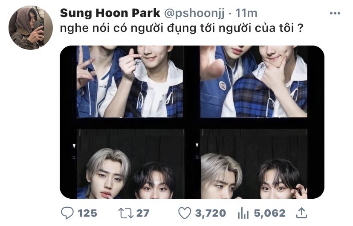Retweet using the retweet arrows icon
The height and width of the screenshot is (226, 353).
click(x=126, y=213)
